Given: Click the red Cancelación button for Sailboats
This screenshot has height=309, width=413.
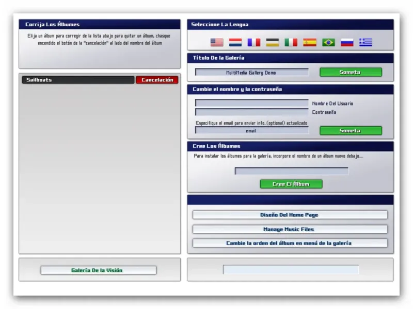Looking at the screenshot, I should click(x=157, y=80).
